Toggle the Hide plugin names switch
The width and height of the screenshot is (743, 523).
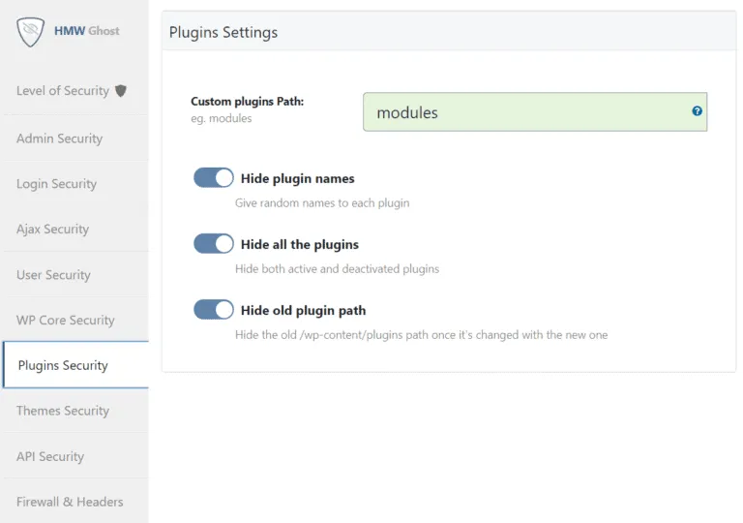tap(214, 178)
